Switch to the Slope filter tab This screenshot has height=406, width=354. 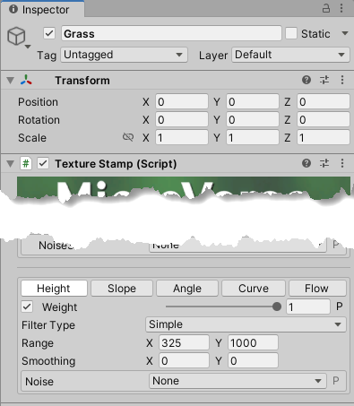tap(122, 289)
